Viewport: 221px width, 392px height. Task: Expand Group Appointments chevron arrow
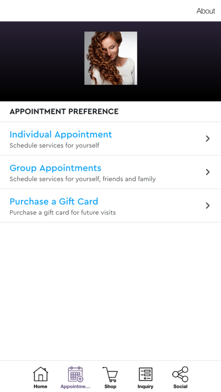click(207, 172)
